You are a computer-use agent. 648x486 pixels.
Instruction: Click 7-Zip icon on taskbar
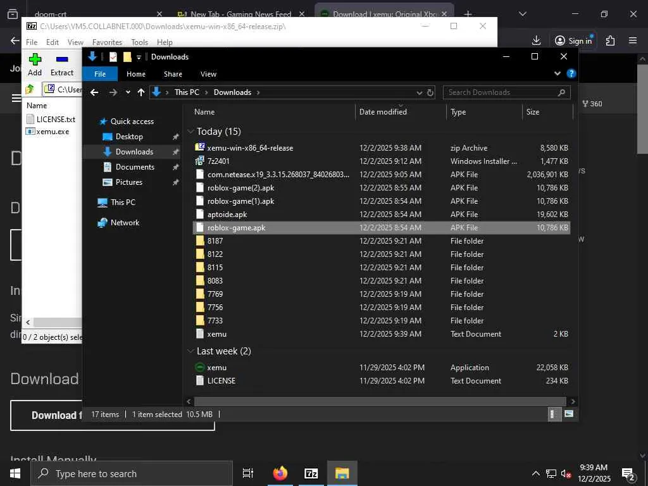pos(311,473)
